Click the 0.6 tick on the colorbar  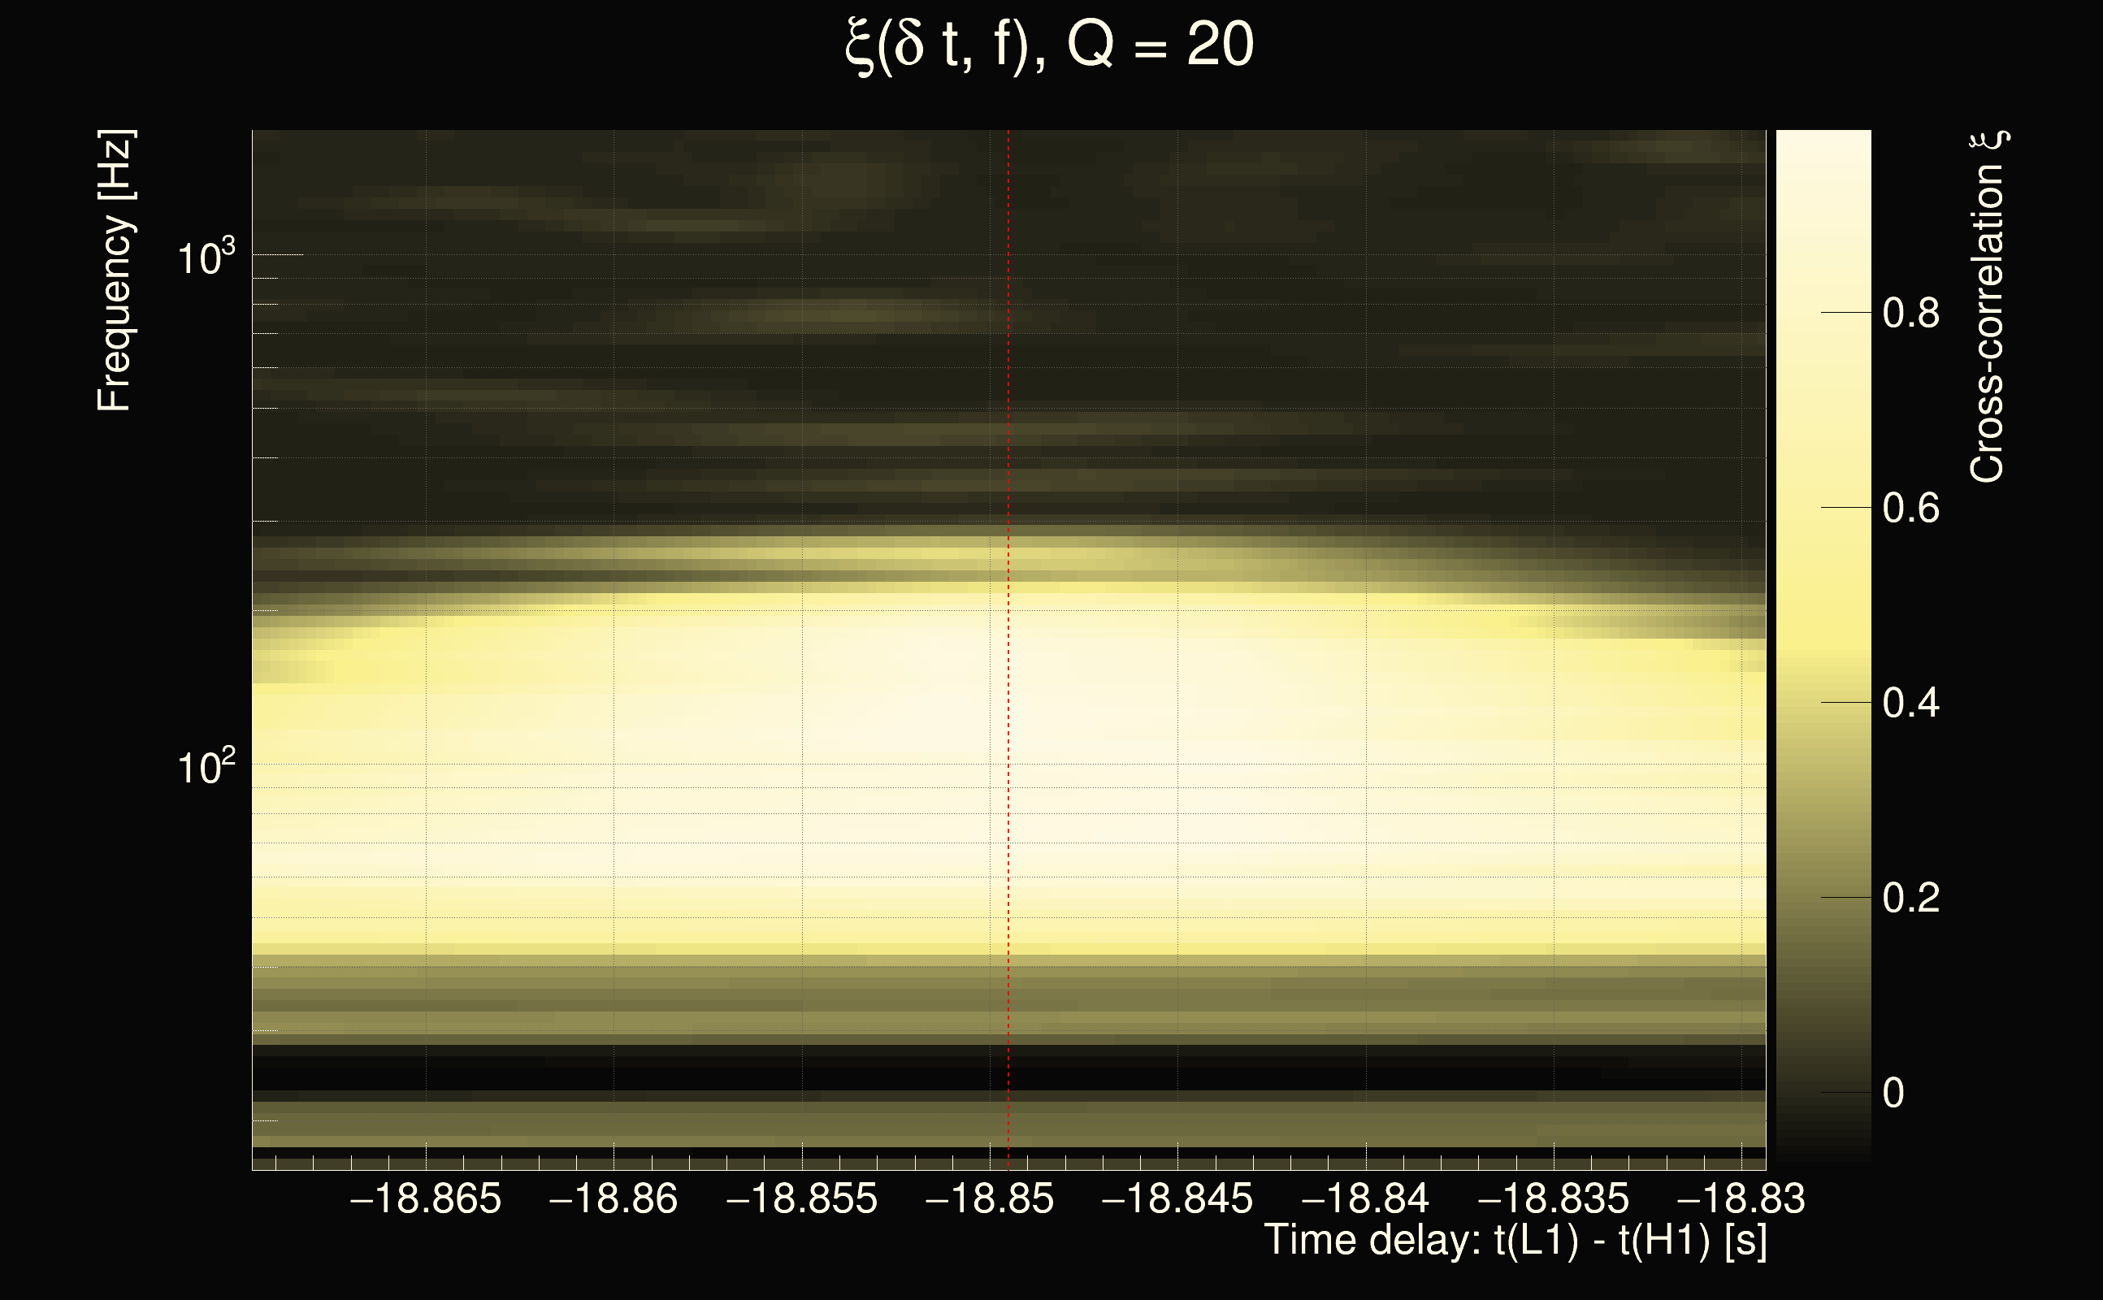[1910, 508]
